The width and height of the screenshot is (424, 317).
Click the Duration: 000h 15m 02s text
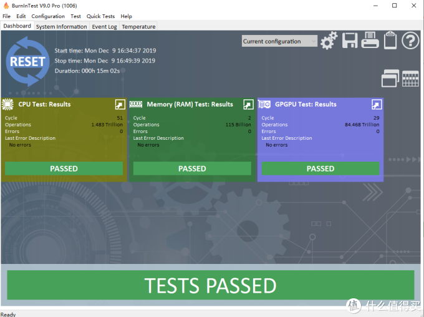[x=87, y=71]
